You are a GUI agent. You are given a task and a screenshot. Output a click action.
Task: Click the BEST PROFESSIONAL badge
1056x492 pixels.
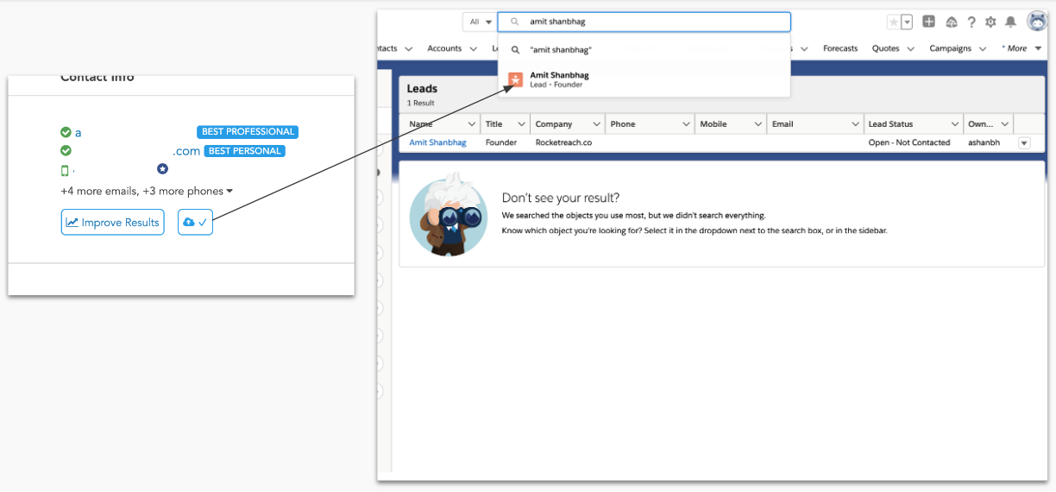[x=248, y=132]
